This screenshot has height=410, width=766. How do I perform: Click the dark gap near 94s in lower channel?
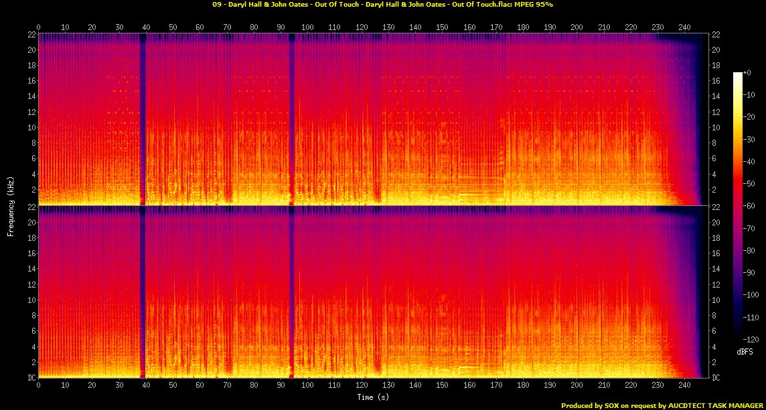(x=291, y=294)
